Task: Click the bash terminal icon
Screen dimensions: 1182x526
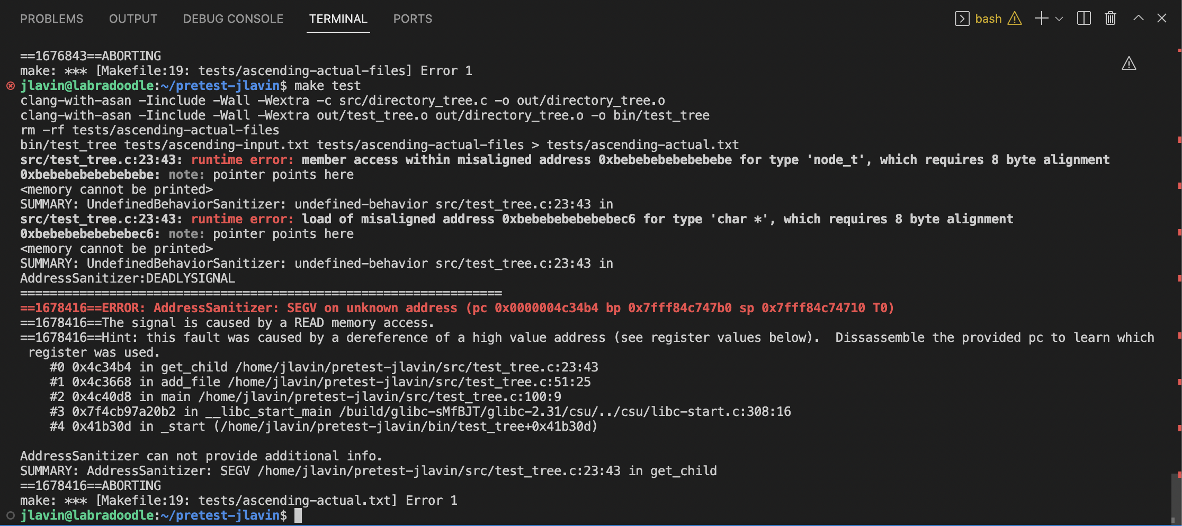Action: point(962,19)
